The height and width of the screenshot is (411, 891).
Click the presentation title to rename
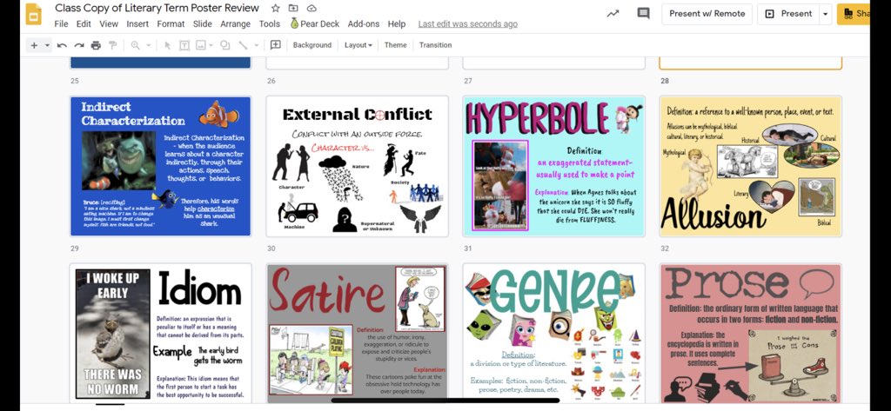click(157, 8)
